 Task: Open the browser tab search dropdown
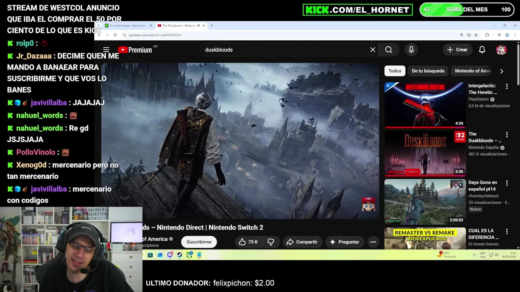(98, 26)
